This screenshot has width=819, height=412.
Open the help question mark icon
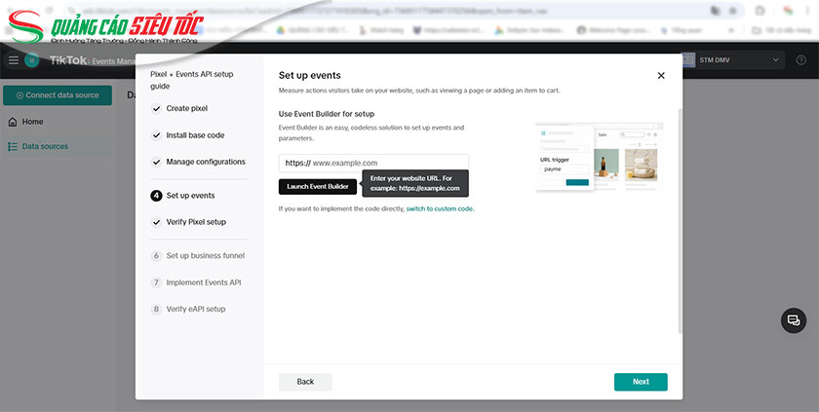pyautogui.click(x=800, y=60)
